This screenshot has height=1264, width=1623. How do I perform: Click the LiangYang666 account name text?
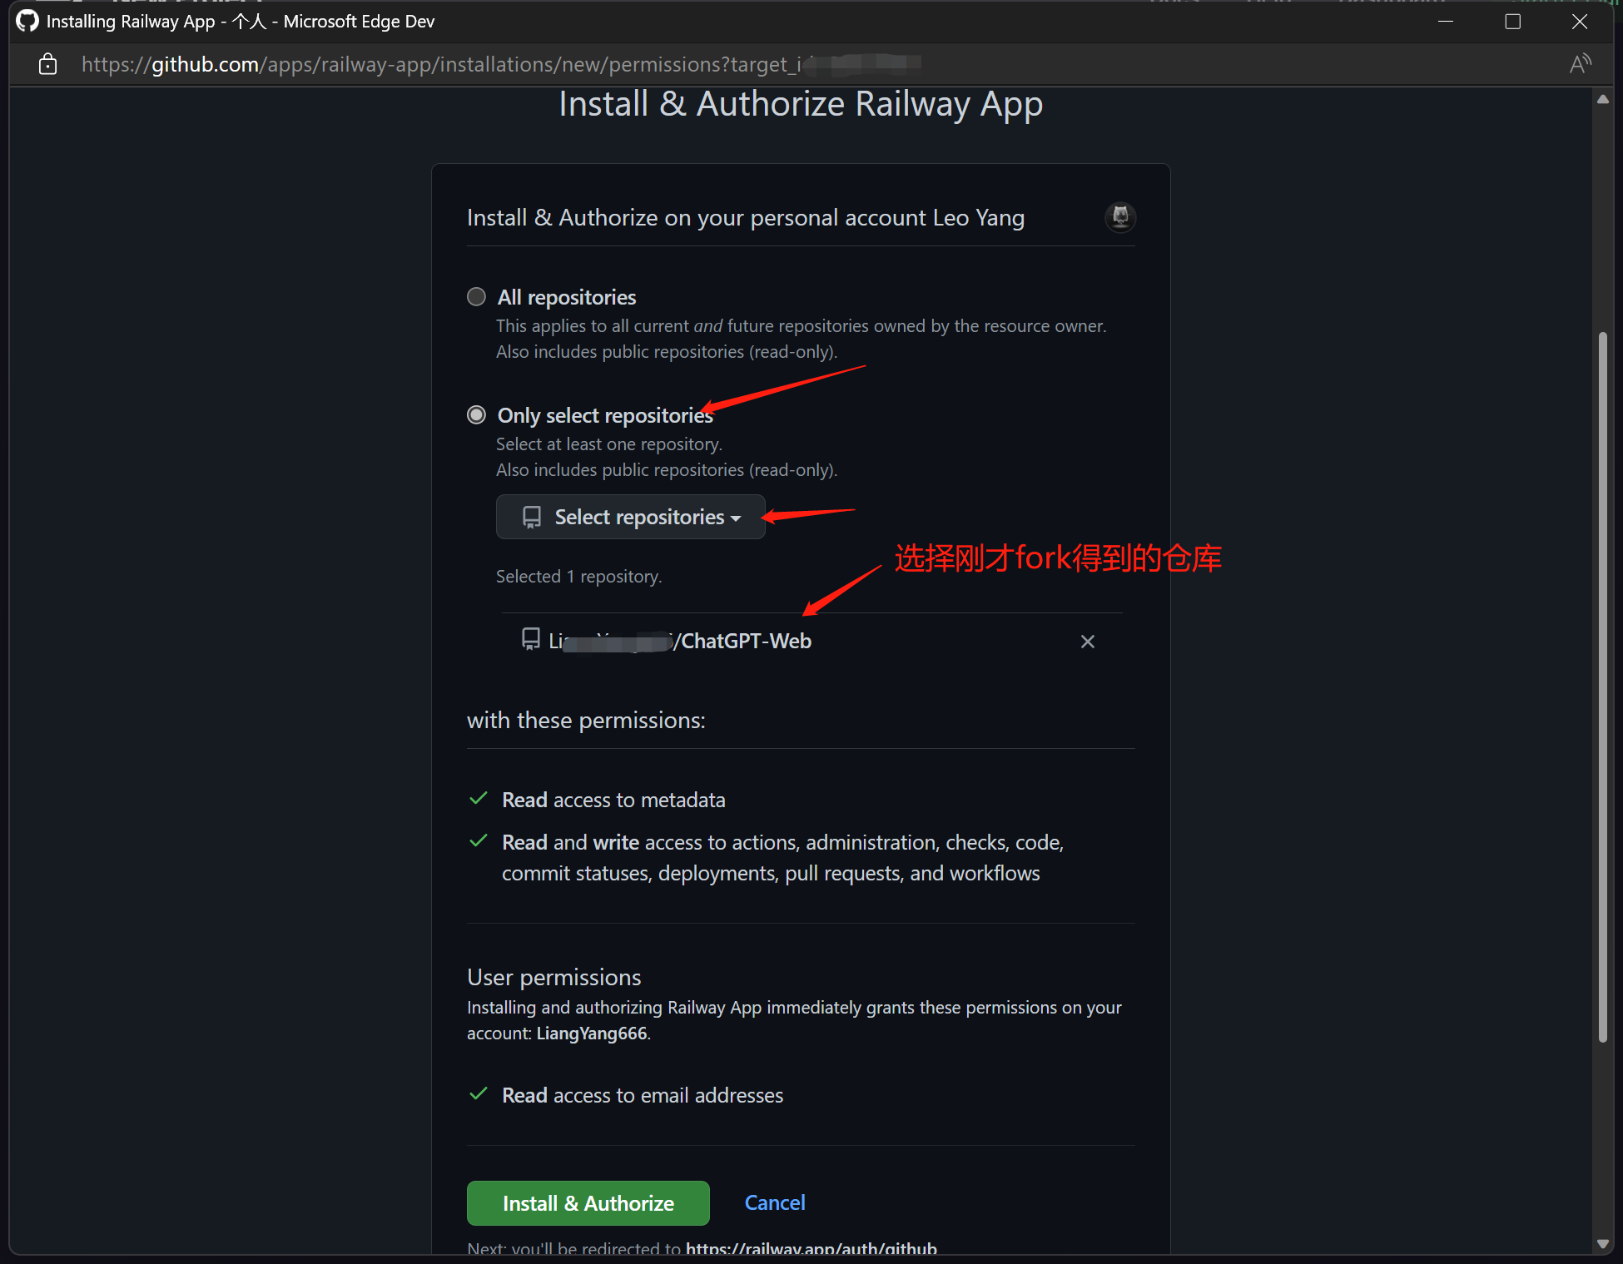(x=592, y=1034)
